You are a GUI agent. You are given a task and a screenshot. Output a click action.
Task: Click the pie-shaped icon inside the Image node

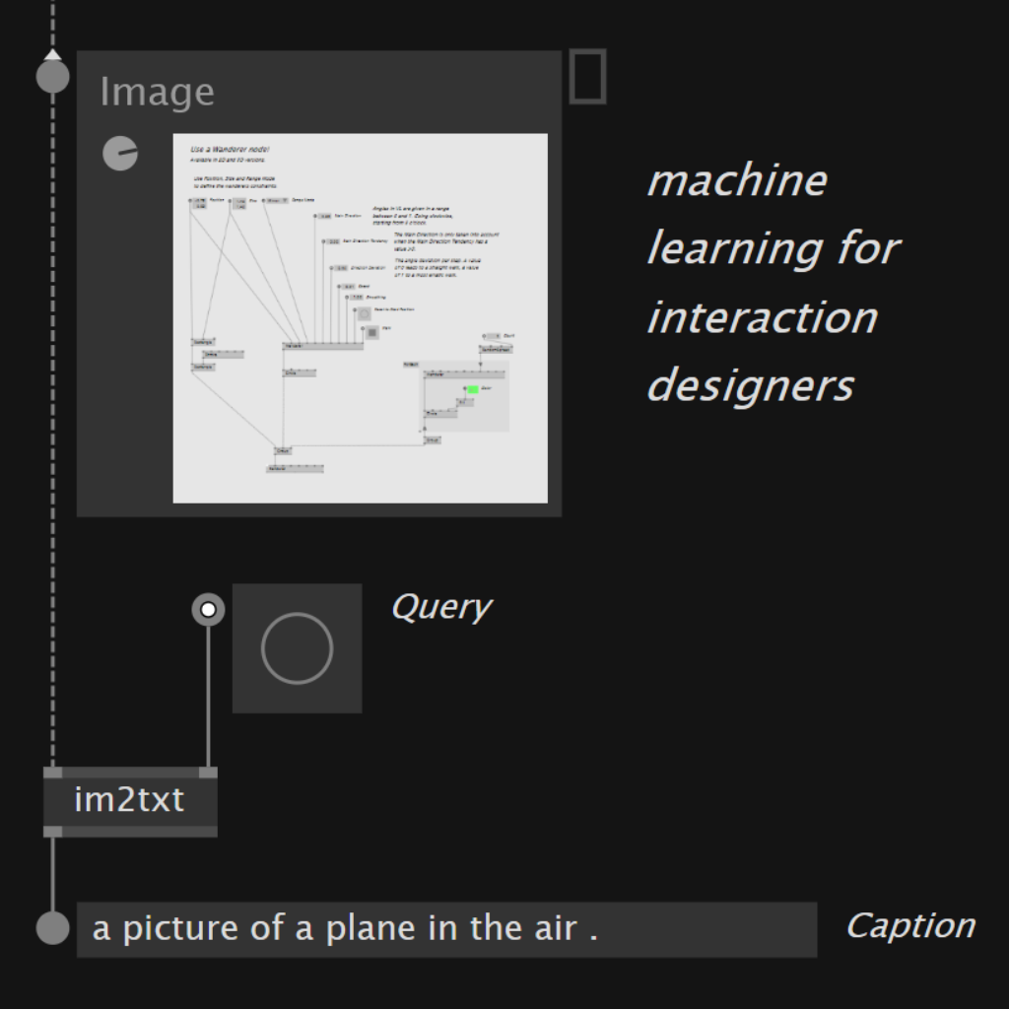pos(120,153)
